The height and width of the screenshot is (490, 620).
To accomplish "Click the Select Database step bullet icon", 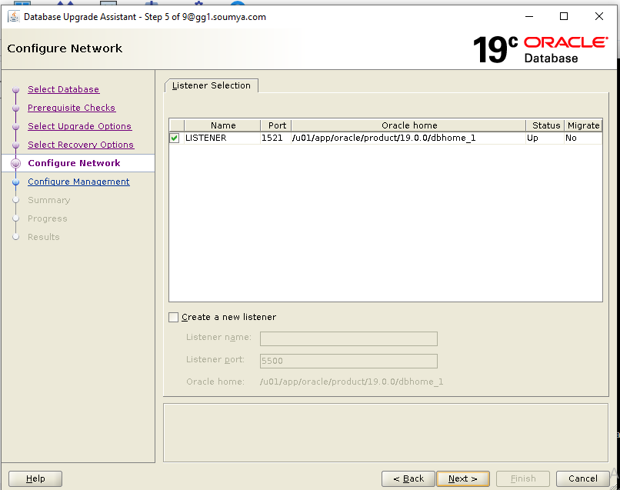I will click(16, 90).
